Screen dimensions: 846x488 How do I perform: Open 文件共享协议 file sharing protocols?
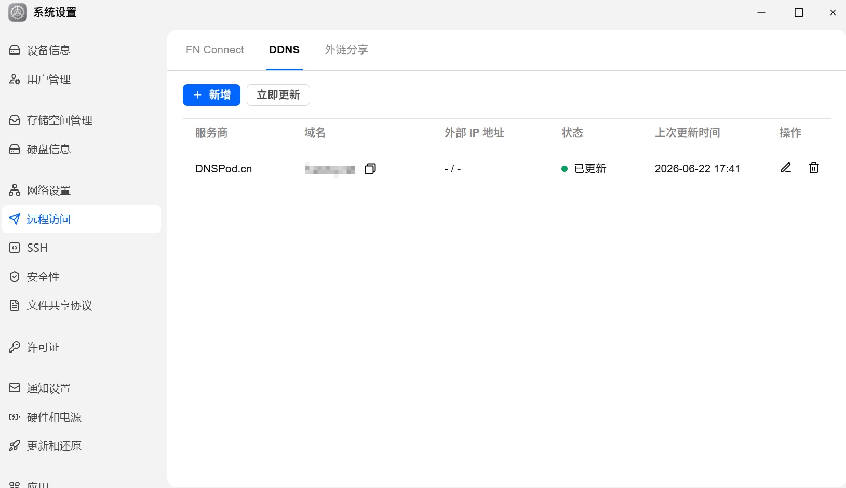coord(82,305)
